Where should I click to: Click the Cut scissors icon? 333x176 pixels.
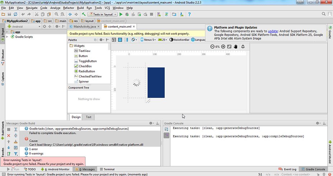pos(37,14)
